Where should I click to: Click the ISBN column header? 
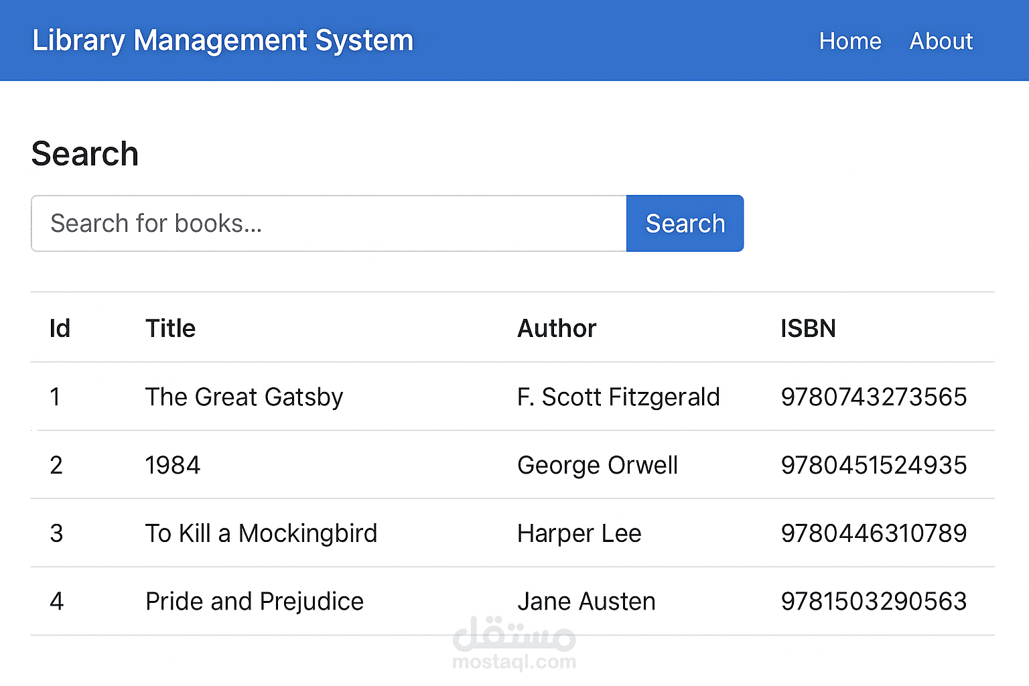[x=808, y=328]
